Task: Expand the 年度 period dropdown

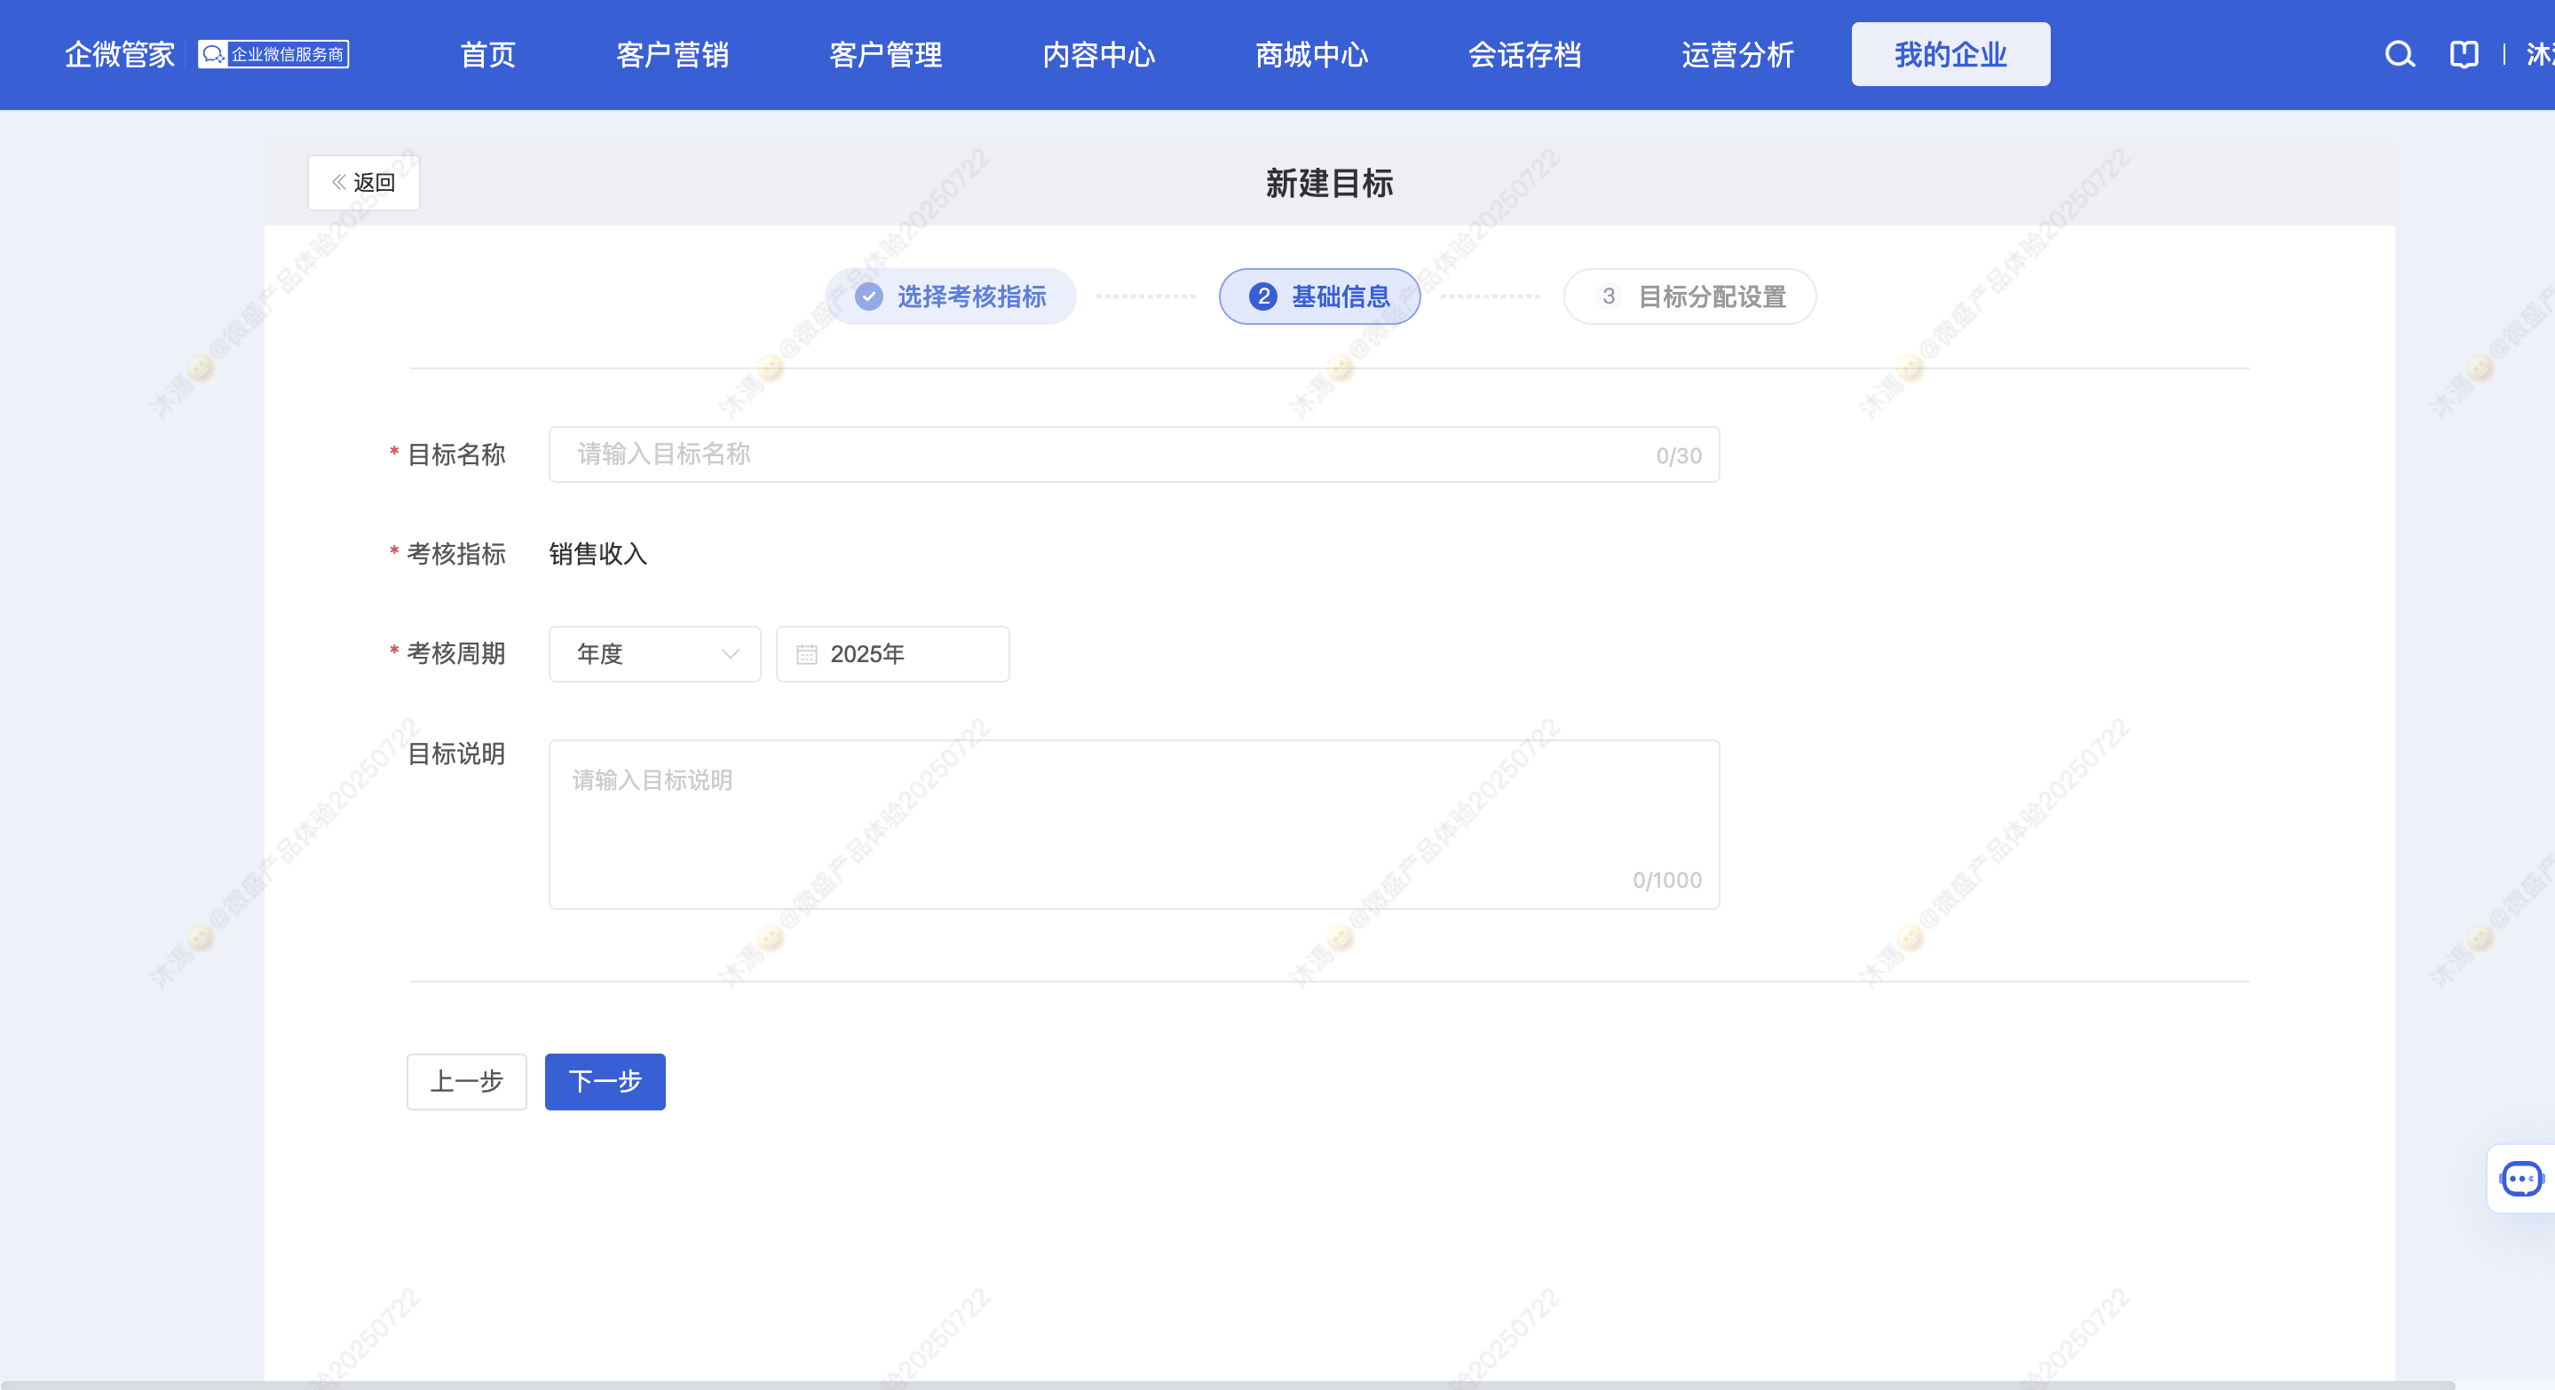Action: pyautogui.click(x=654, y=654)
